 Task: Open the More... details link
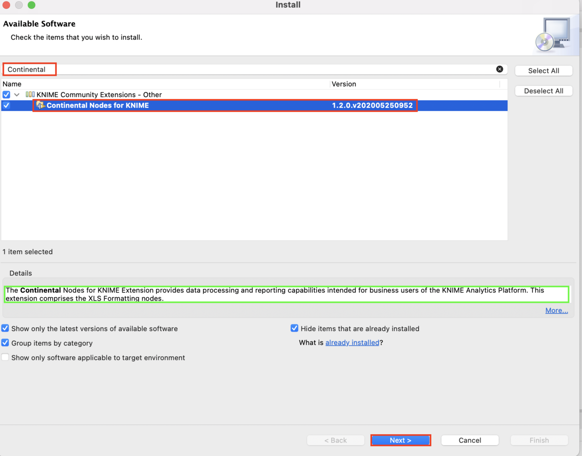point(556,310)
